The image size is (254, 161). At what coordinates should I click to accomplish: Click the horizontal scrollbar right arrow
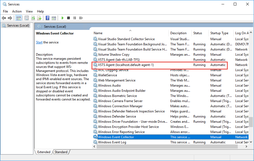(x=246, y=147)
